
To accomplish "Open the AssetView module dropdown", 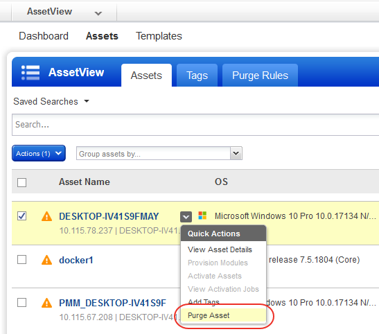I will point(64,12).
